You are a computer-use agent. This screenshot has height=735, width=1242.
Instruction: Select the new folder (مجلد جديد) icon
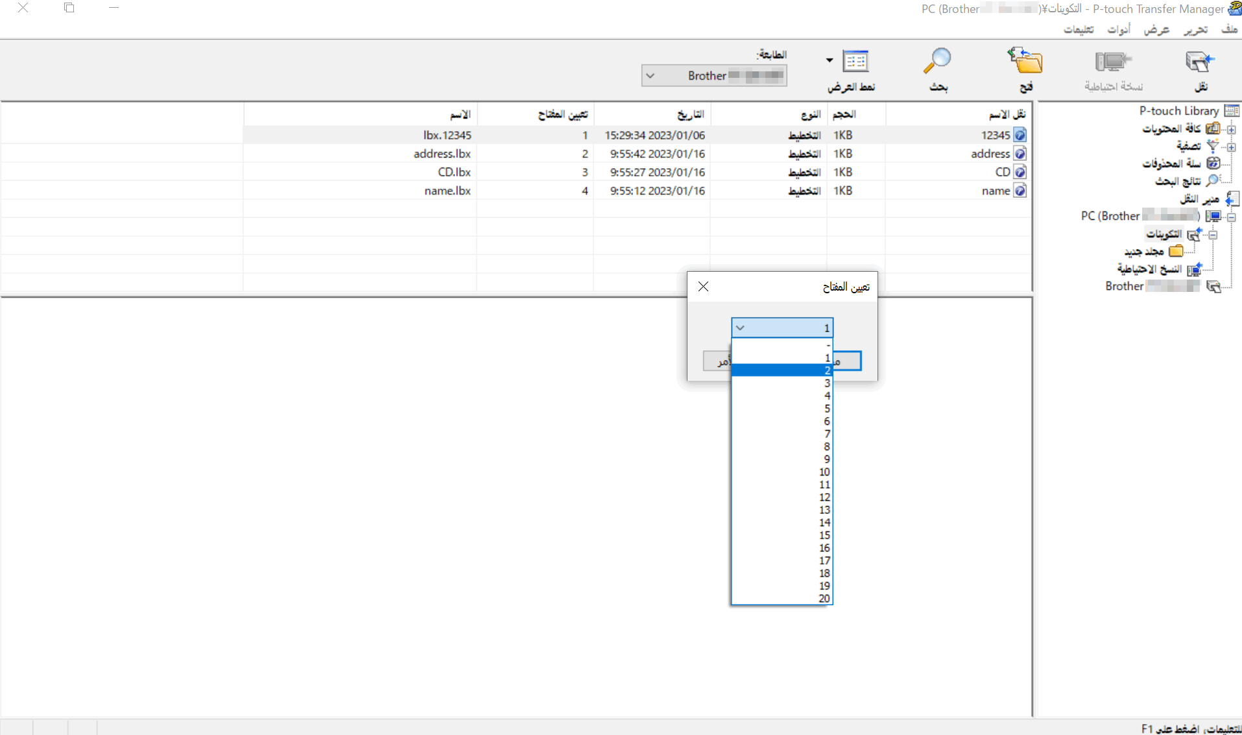1176,251
